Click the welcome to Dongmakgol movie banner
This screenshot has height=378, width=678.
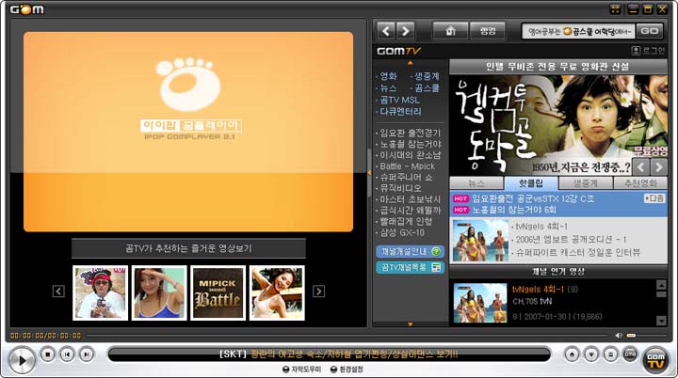coord(558,125)
